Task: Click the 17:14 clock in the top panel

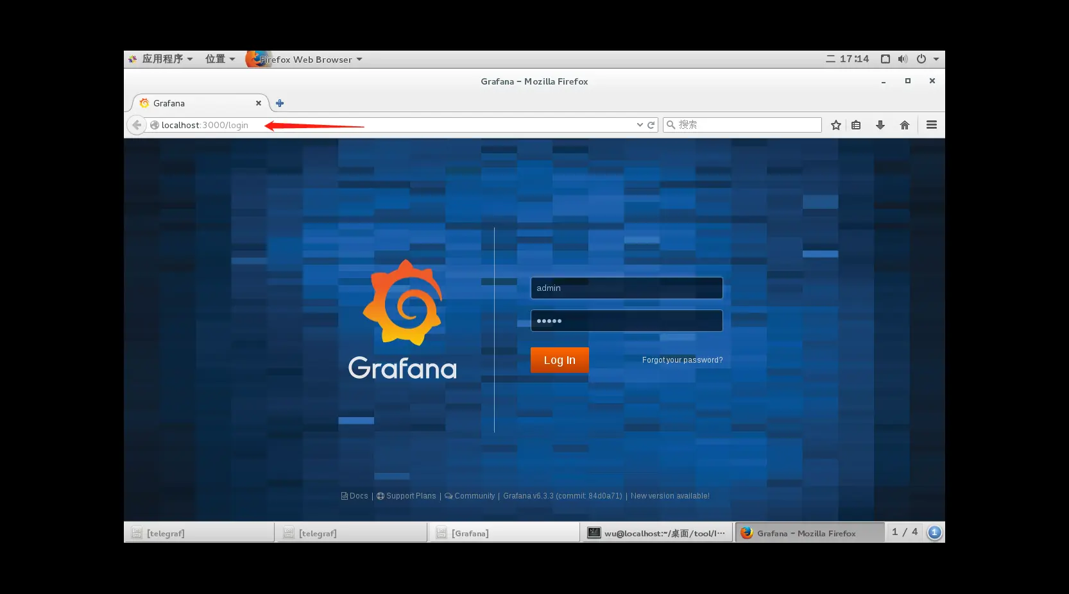Action: [x=848, y=59]
